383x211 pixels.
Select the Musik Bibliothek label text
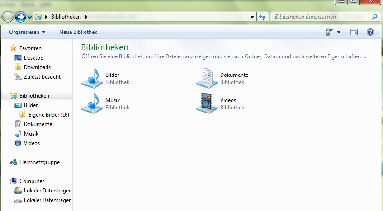(x=117, y=103)
